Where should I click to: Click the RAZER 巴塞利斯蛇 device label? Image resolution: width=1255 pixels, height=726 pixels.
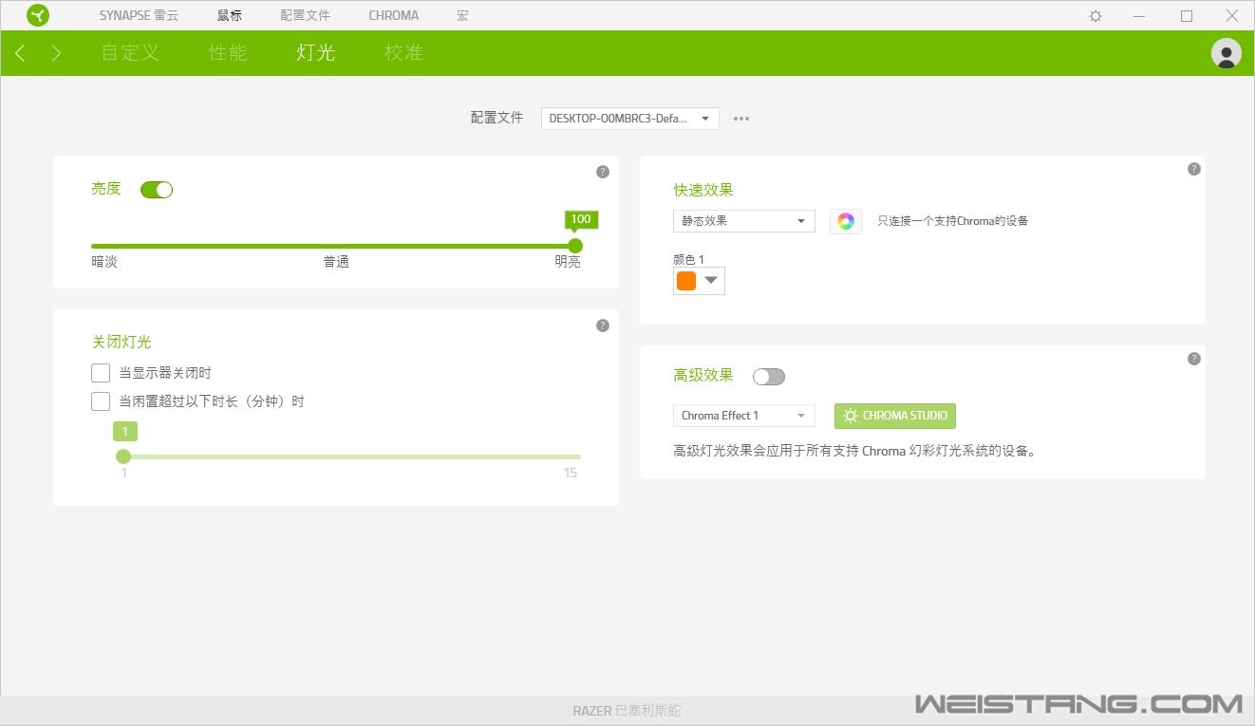pyautogui.click(x=627, y=711)
